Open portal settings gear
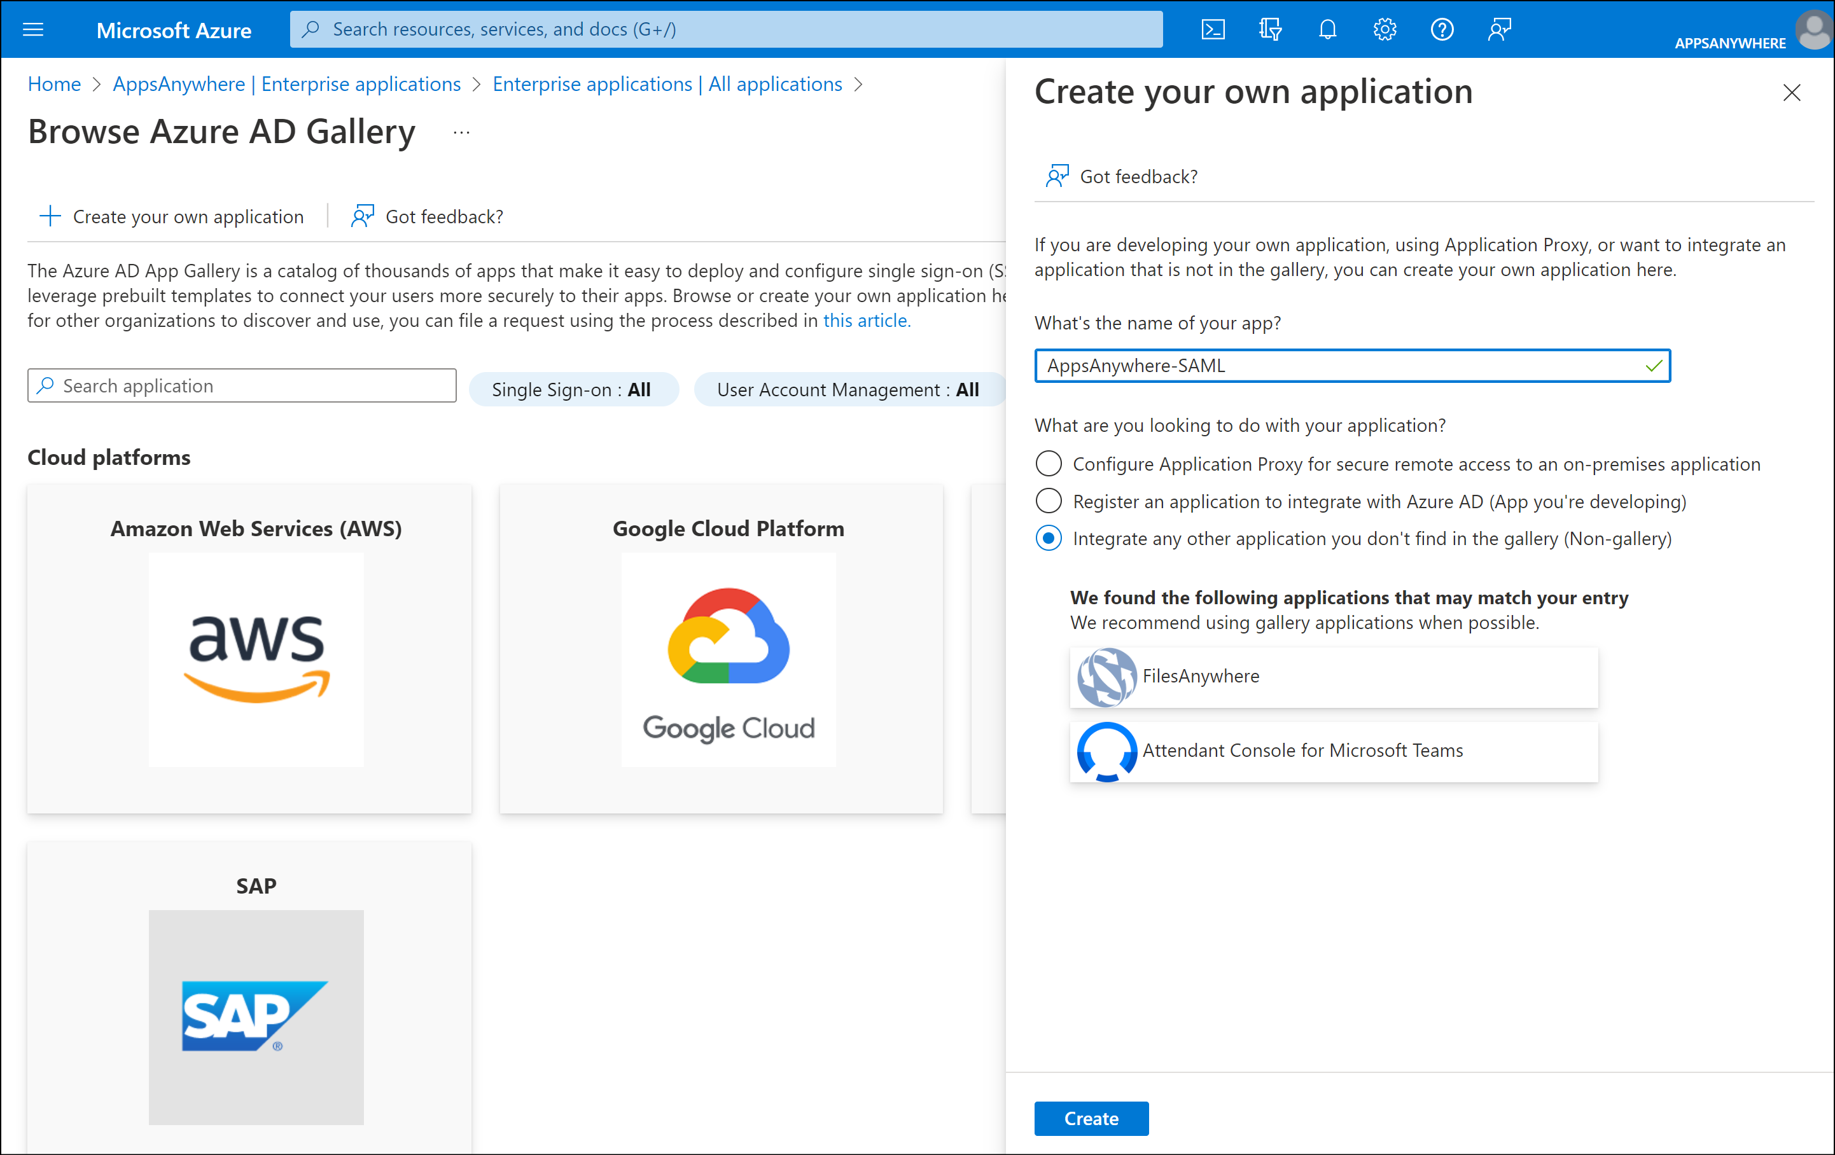This screenshot has width=1835, height=1155. [1385, 29]
